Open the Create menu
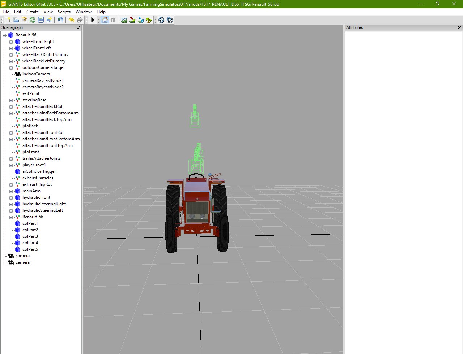The image size is (463, 354). pyautogui.click(x=33, y=12)
